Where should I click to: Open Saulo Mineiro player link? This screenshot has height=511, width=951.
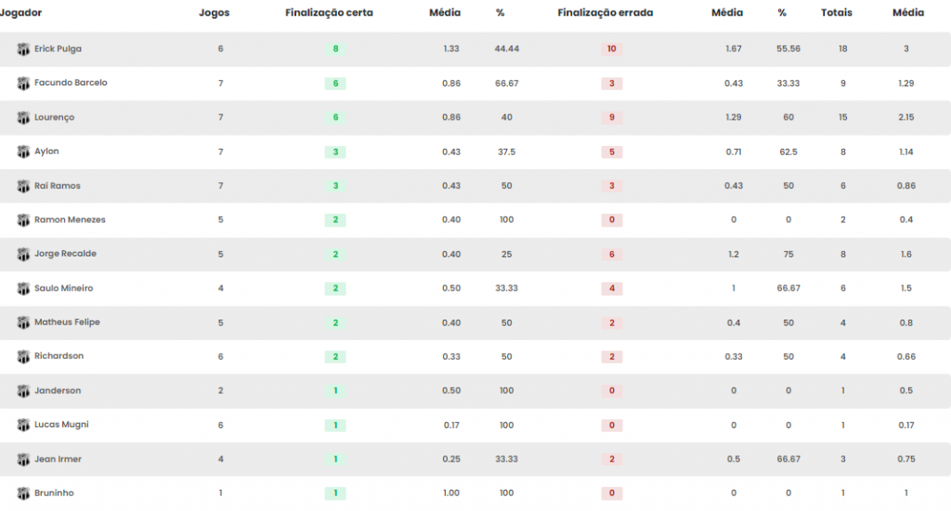64,288
